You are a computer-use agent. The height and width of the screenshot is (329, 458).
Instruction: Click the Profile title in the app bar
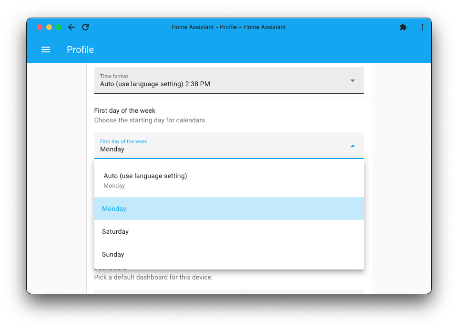(x=80, y=50)
